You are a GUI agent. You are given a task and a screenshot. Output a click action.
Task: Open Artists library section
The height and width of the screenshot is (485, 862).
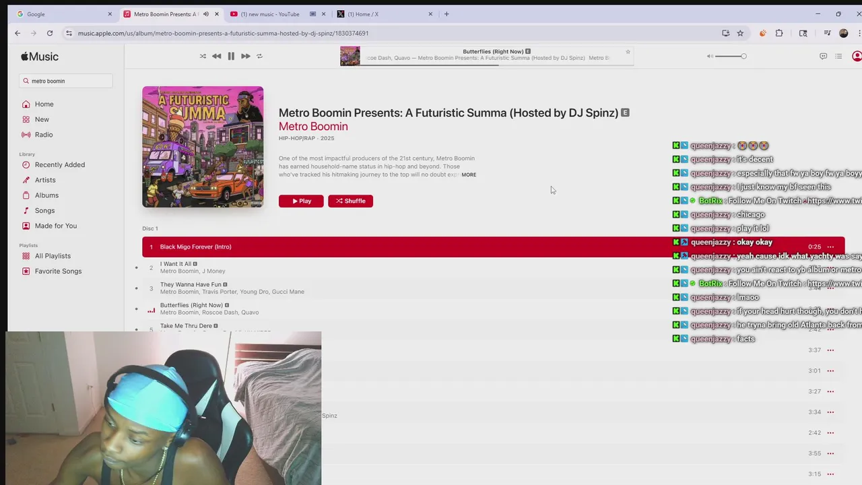click(x=45, y=180)
